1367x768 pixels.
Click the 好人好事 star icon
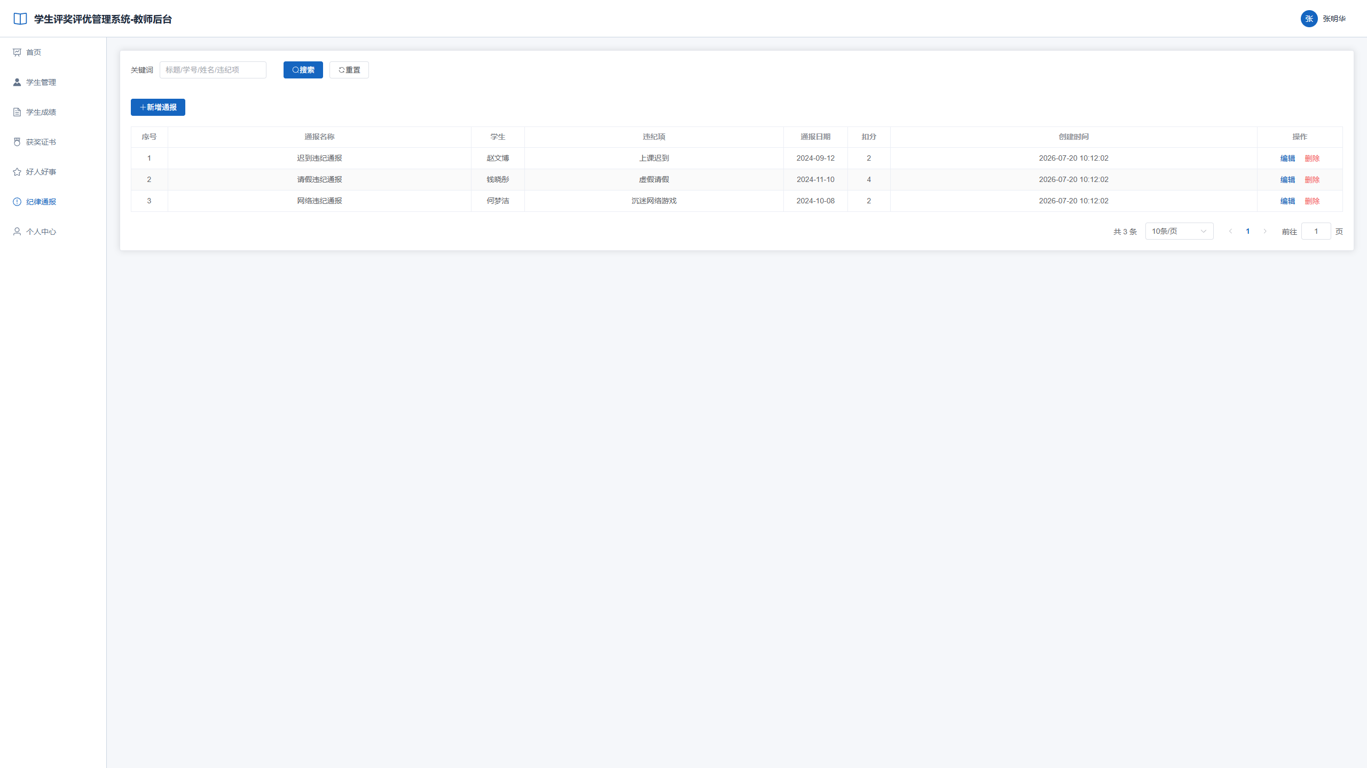(17, 172)
